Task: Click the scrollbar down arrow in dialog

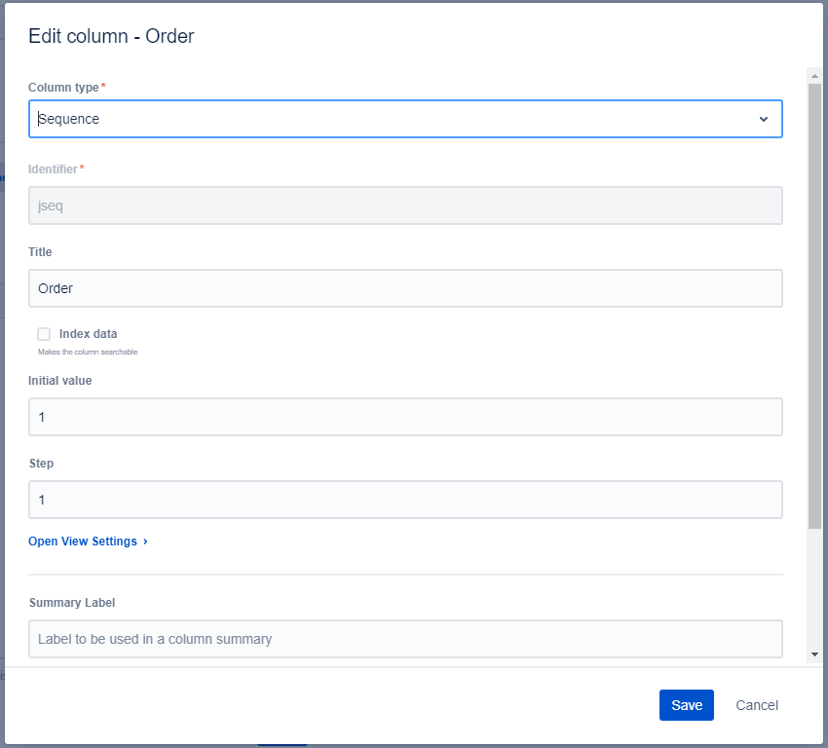Action: (814, 655)
